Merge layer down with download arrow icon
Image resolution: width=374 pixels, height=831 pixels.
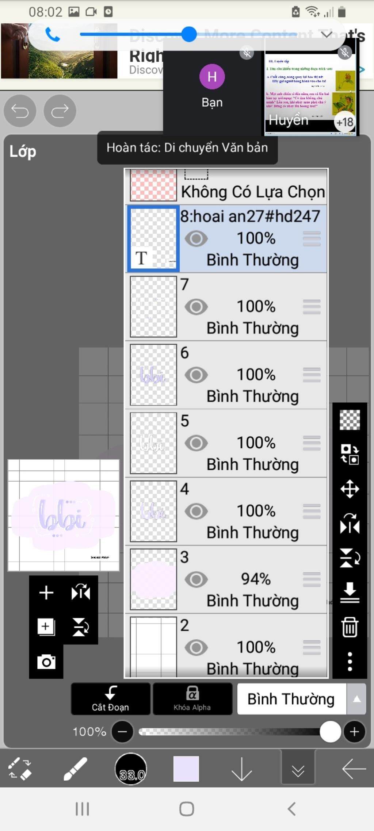[350, 592]
